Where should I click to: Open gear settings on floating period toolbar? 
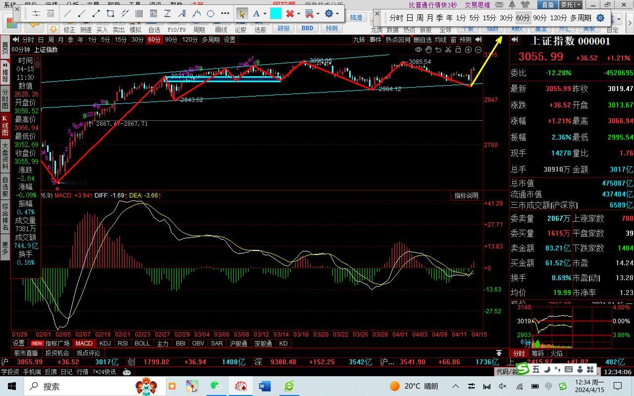600,18
